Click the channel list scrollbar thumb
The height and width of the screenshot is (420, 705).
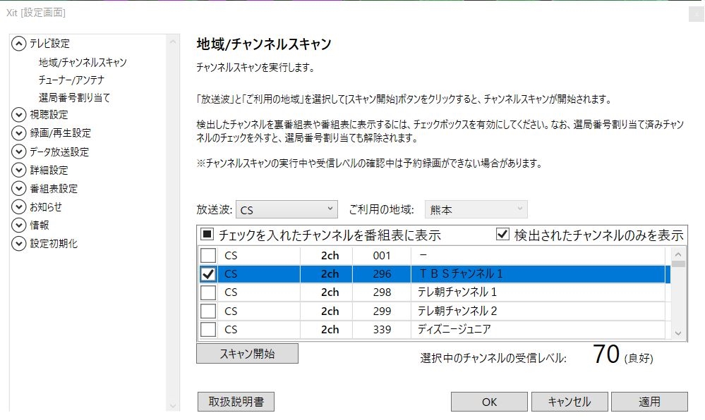678,264
